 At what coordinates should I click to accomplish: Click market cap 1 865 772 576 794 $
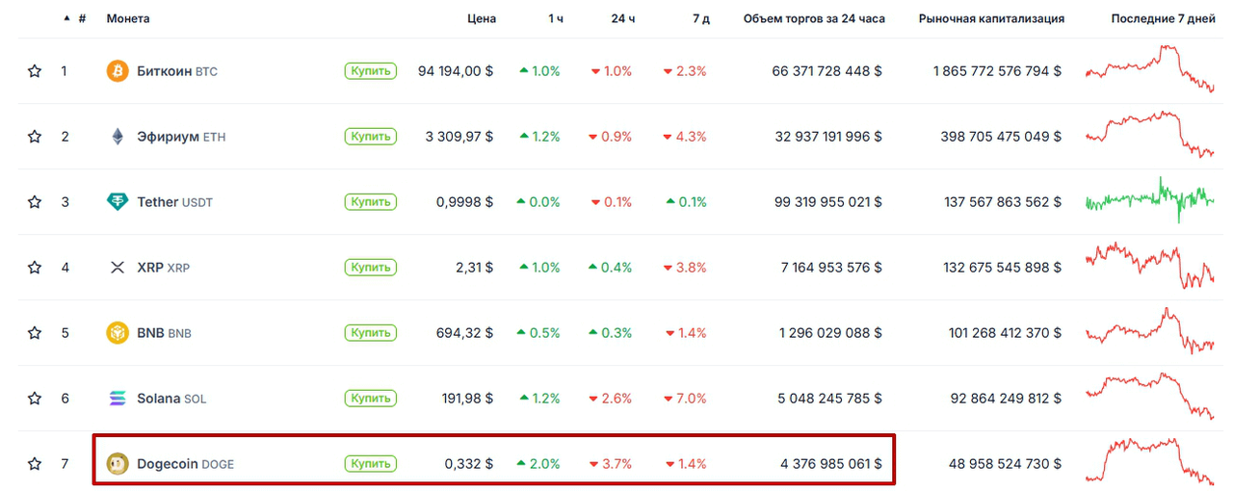(998, 71)
